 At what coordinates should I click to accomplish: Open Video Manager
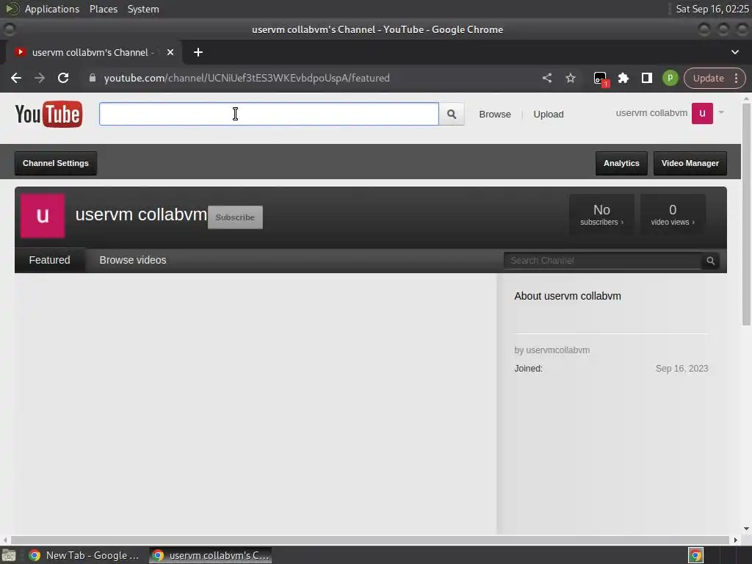pos(690,163)
